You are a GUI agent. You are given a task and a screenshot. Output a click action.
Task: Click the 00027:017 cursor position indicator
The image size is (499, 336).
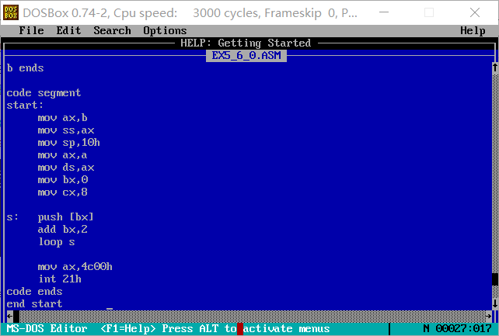[x=463, y=328]
